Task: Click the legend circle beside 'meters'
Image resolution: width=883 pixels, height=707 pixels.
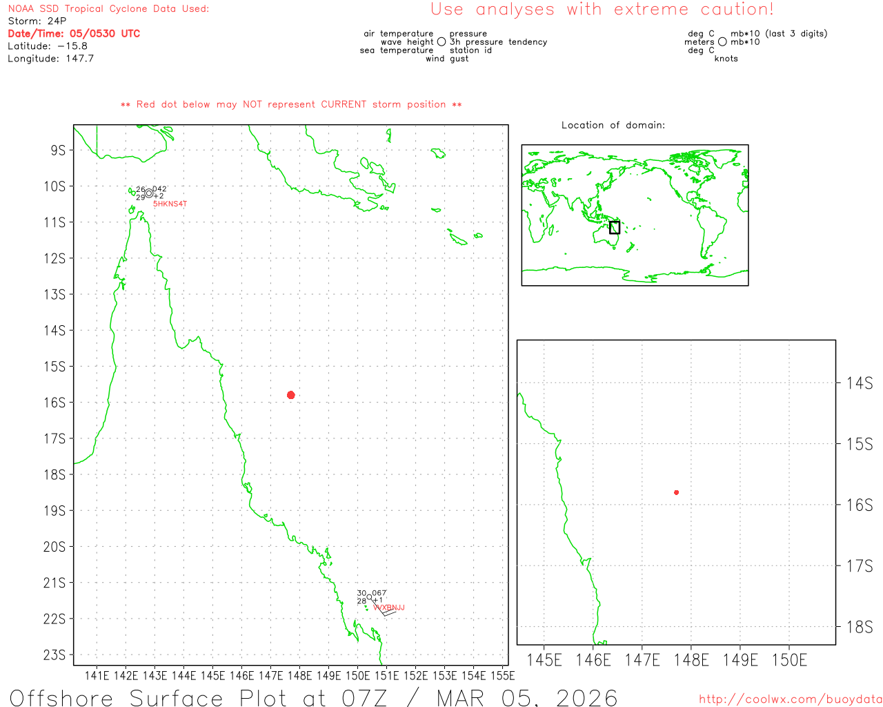Action: pos(722,42)
